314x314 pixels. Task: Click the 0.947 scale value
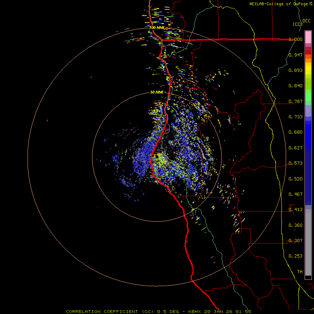pyautogui.click(x=296, y=55)
